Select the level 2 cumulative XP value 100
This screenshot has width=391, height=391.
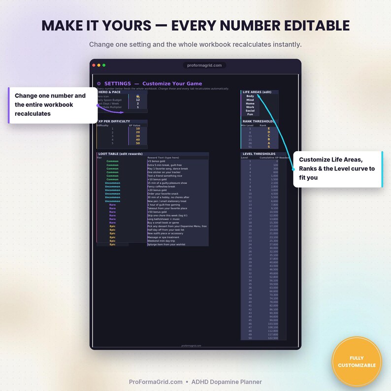point(270,165)
